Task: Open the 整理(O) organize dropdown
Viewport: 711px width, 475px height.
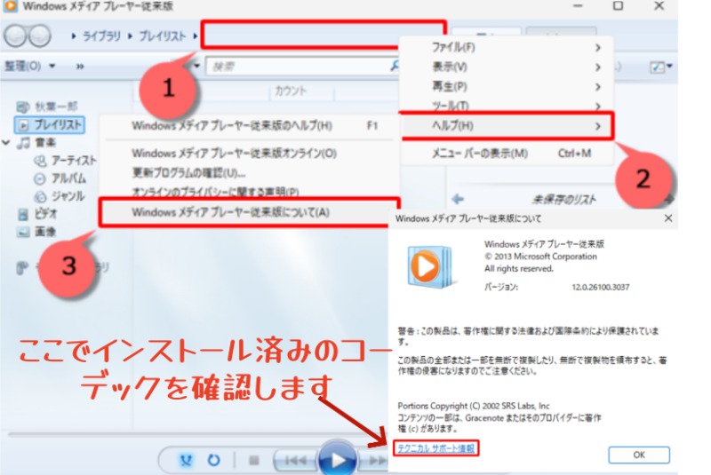Action: tap(30, 66)
